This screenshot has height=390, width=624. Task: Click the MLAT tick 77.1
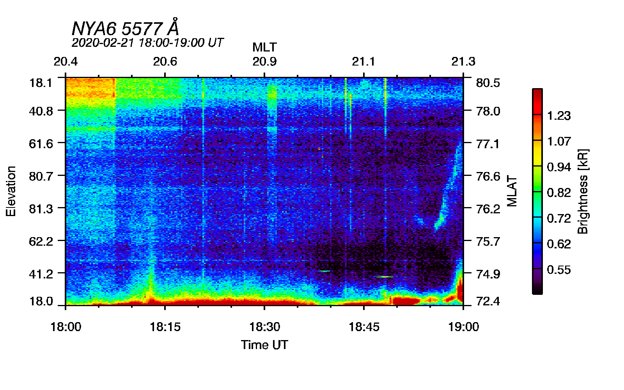[x=488, y=144]
